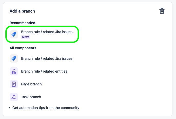Click the green-highlighted recommended branch item
The width and height of the screenshot is (176, 119).
(42, 34)
